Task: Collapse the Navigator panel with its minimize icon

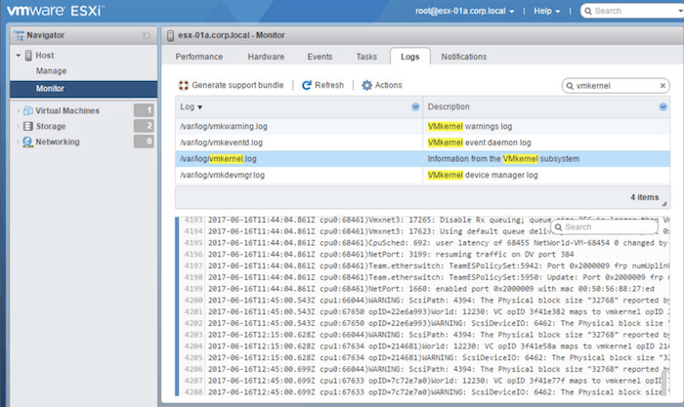Action: point(147,35)
